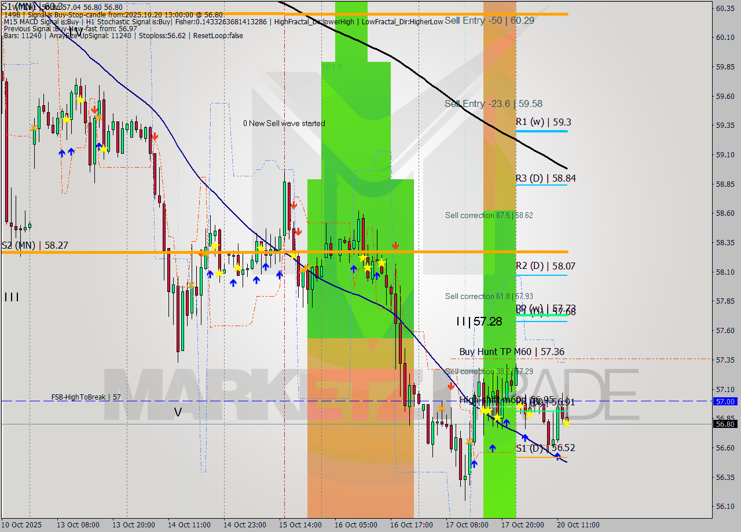Click the blue buy arrow beneath the S1 (D) line

(x=557, y=456)
